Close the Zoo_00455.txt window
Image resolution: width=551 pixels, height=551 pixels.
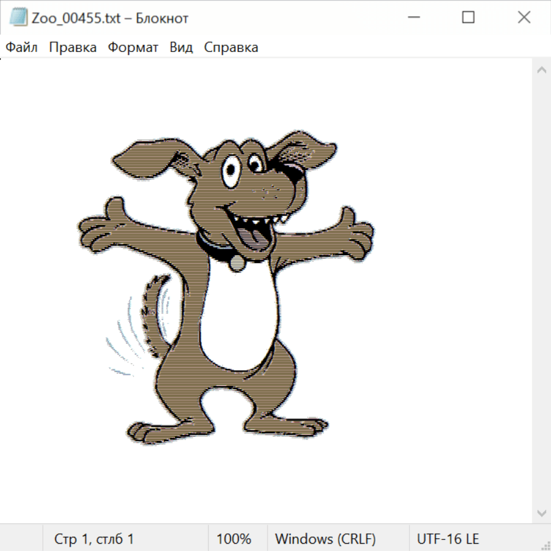(524, 18)
